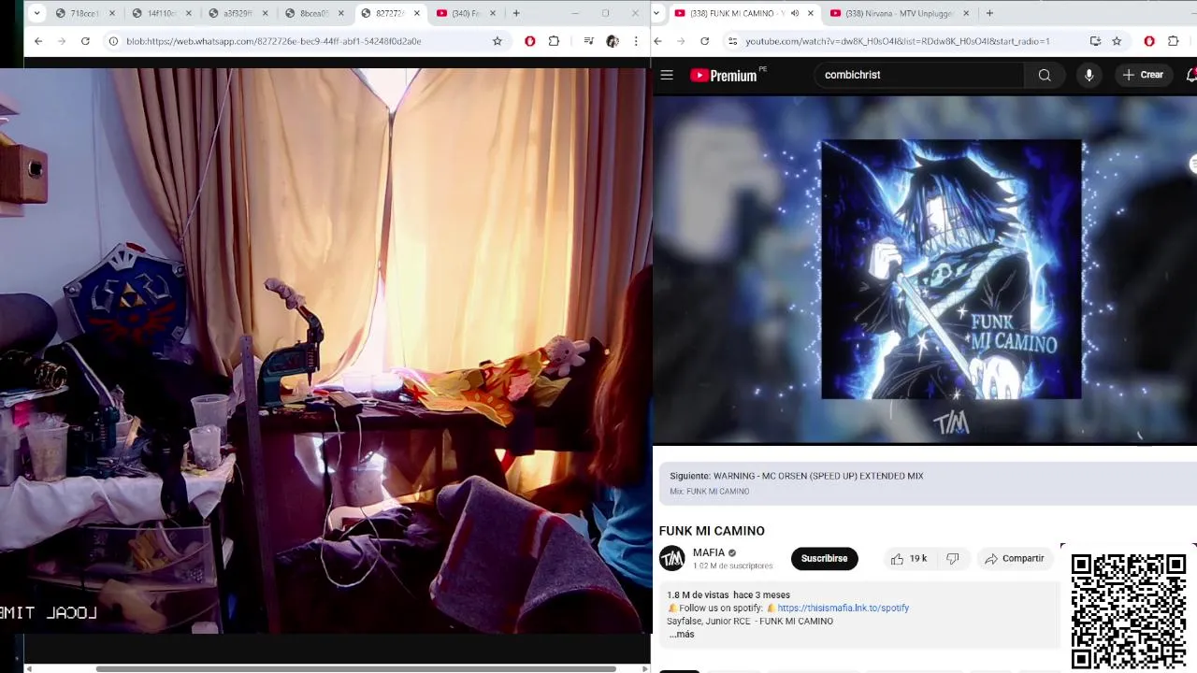Screen dimensions: 1197x673
Task: Open the thisismafia.lnk.to/spotify link
Action: point(843,608)
